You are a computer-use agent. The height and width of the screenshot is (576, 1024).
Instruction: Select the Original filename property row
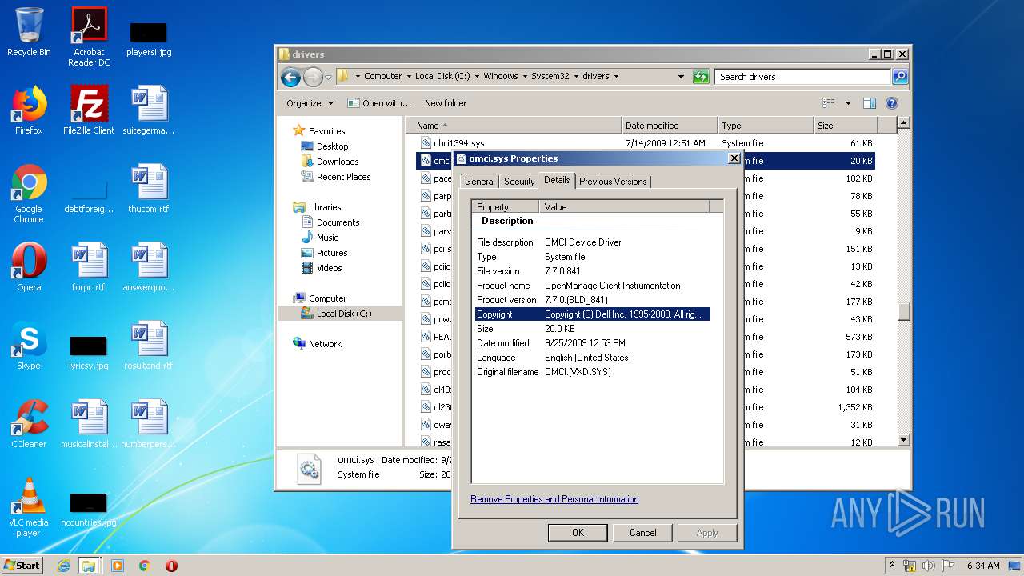tap(592, 372)
